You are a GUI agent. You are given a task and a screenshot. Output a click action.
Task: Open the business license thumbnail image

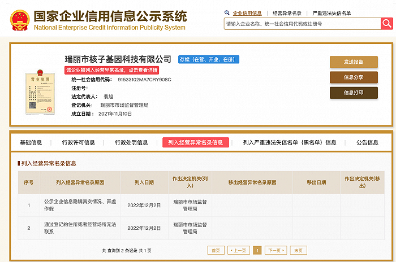click(x=40, y=92)
